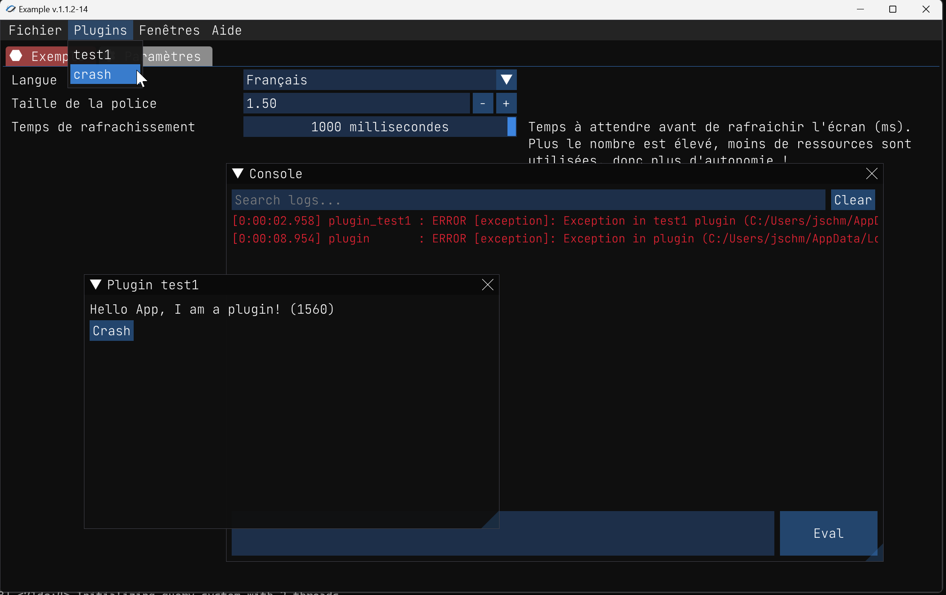Close the Plugin test1 window
The width and height of the screenshot is (946, 595).
(x=487, y=285)
